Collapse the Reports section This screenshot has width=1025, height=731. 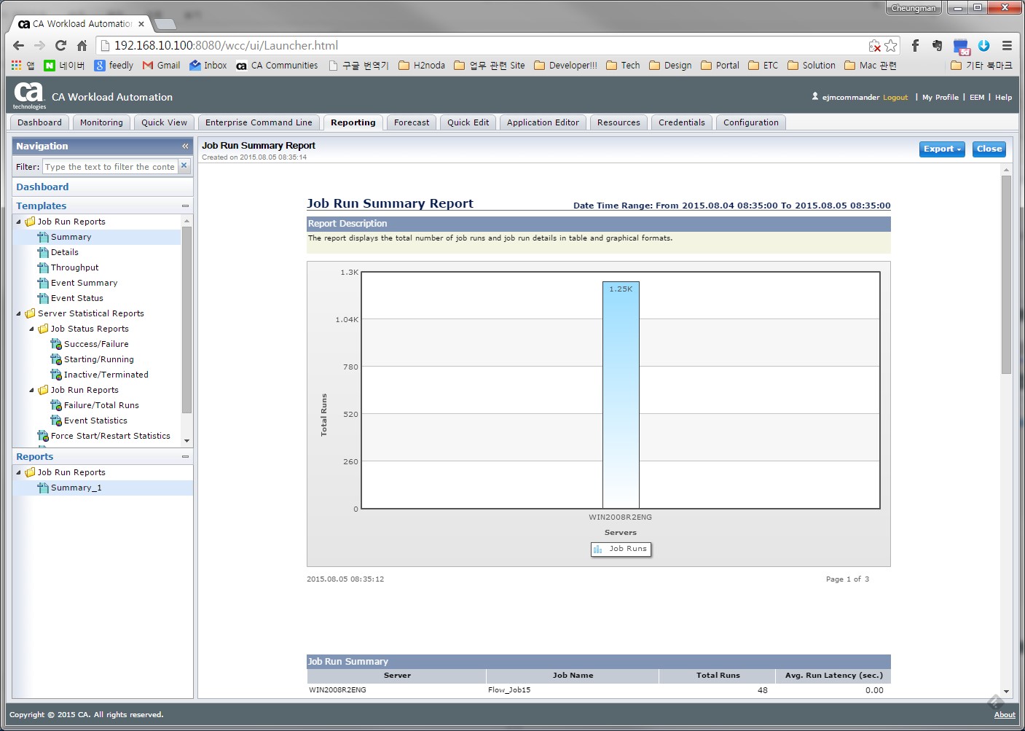pyautogui.click(x=185, y=457)
